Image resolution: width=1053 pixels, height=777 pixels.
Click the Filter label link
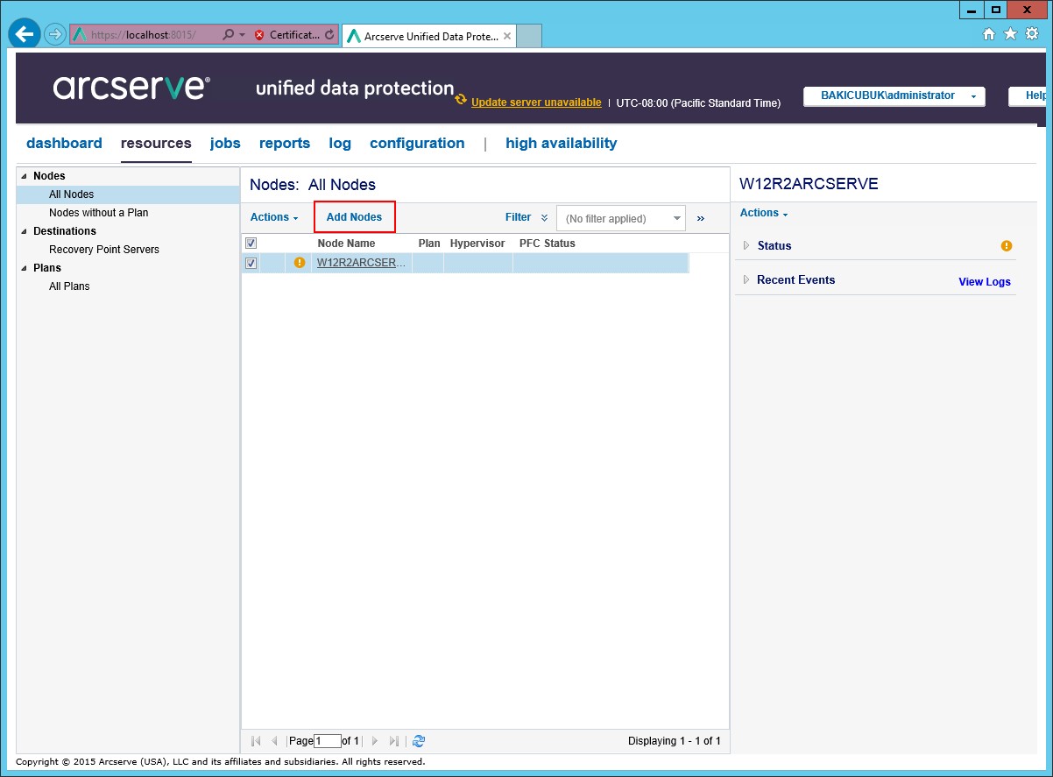pos(518,217)
